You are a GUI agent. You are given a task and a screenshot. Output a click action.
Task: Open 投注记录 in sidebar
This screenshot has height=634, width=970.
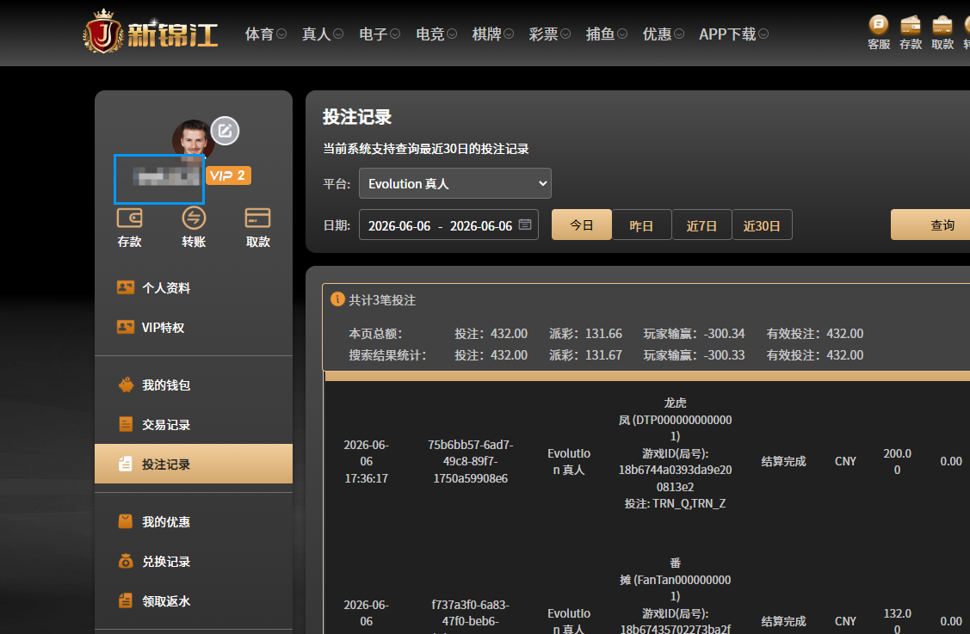(x=194, y=464)
